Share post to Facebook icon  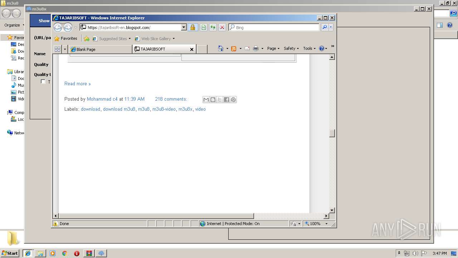226,100
